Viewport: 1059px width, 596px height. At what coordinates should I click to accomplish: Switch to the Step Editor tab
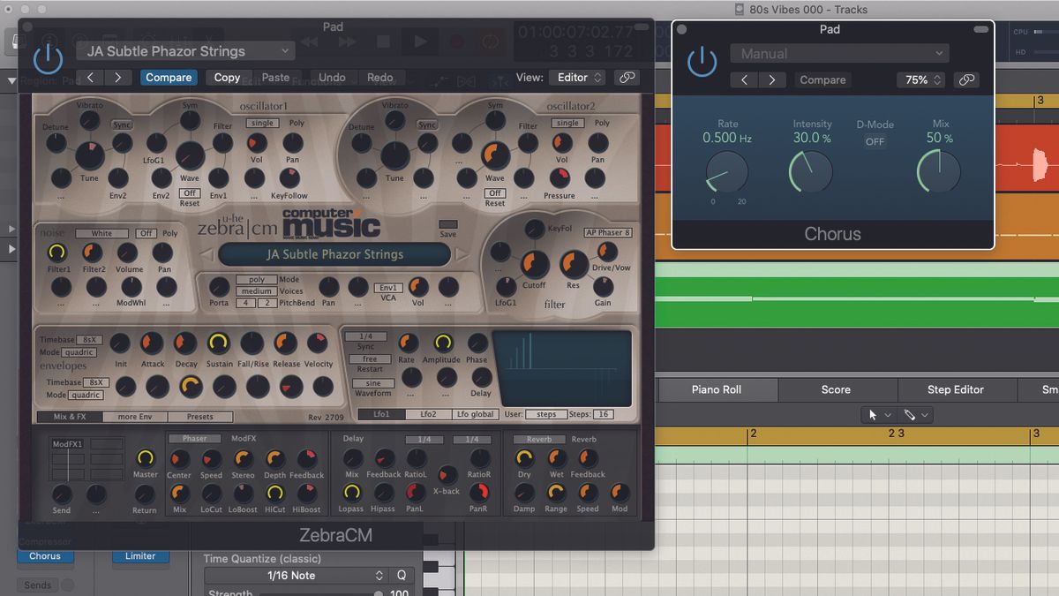958,389
